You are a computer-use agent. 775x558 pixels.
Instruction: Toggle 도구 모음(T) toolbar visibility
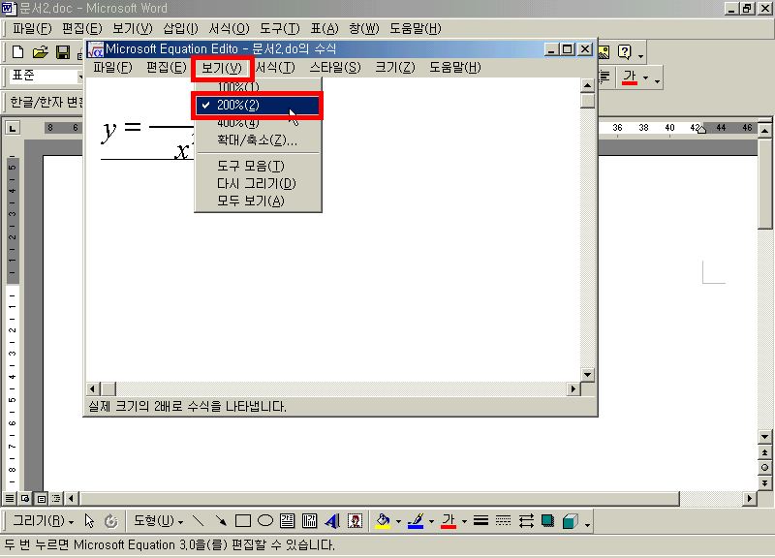coord(258,166)
